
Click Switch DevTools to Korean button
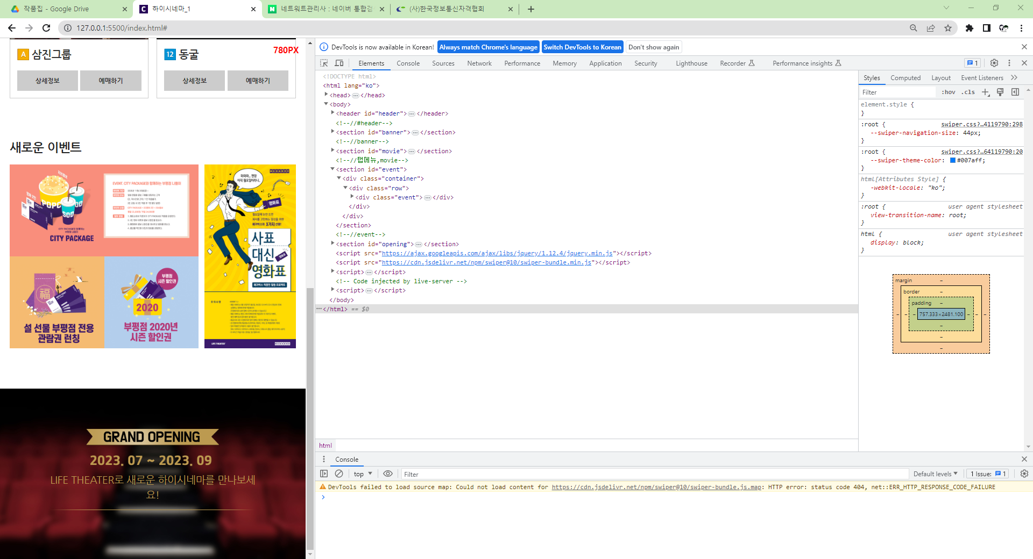click(x=582, y=47)
